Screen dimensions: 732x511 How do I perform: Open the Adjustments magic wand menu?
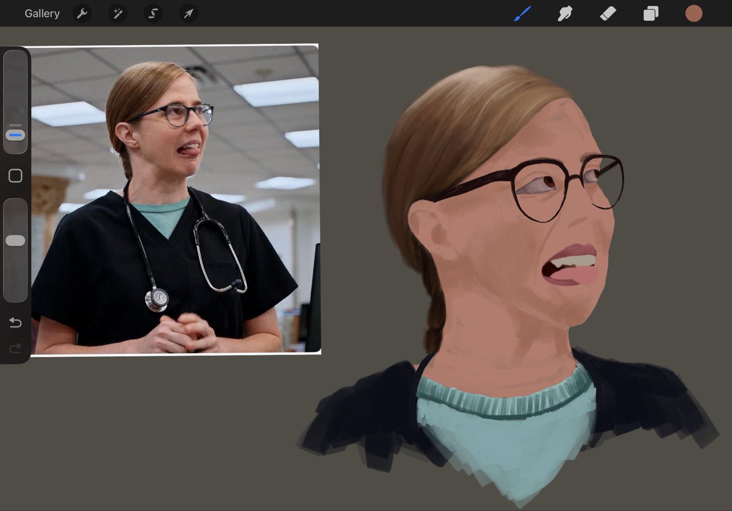[117, 13]
